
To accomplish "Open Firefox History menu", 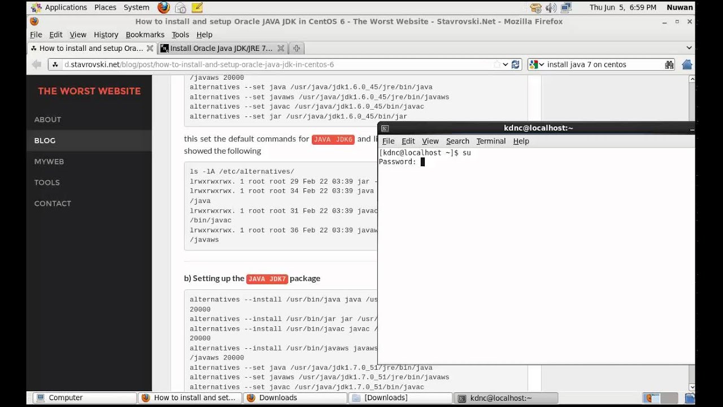I will click(x=106, y=34).
